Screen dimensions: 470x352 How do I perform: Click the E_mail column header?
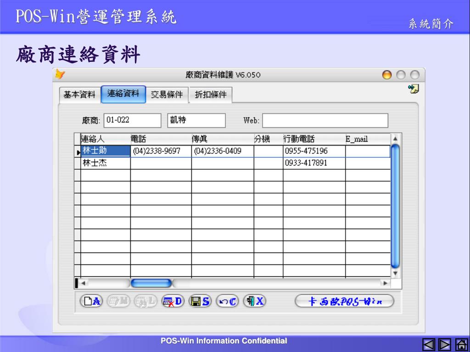368,139
